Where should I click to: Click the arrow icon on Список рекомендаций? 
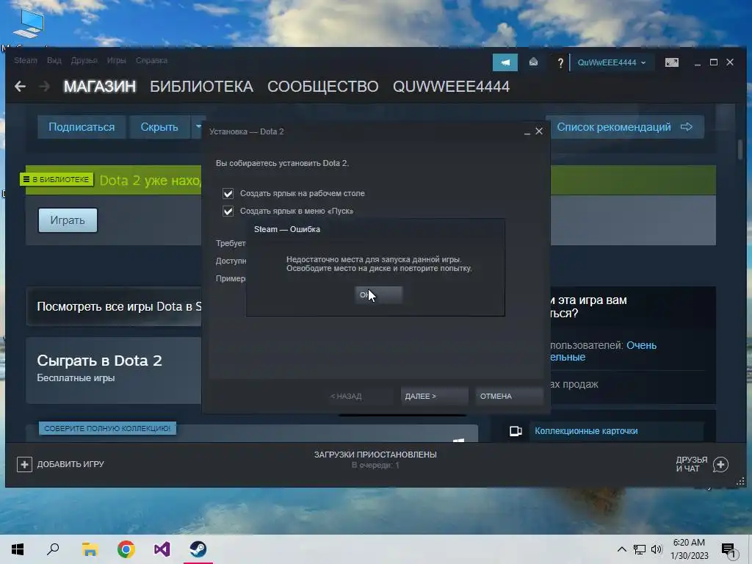(x=687, y=127)
